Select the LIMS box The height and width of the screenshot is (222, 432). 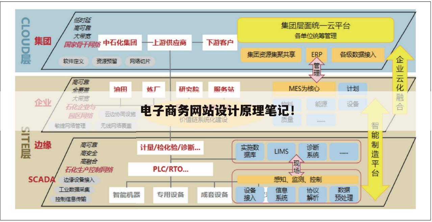(x=281, y=151)
